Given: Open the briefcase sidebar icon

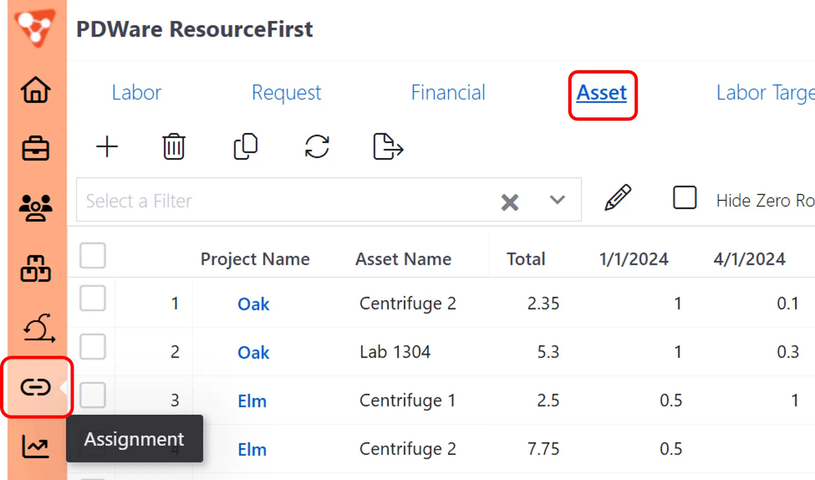Looking at the screenshot, I should pos(36,149).
